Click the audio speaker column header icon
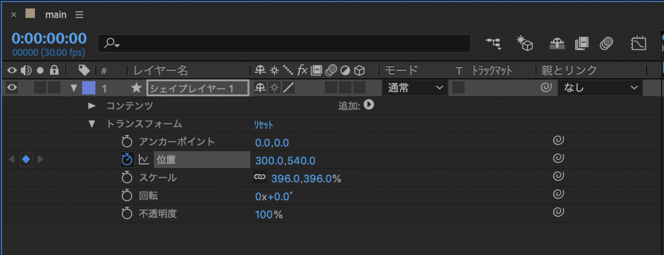 tap(26, 70)
